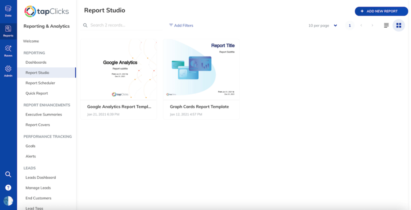411x210 pixels.
Task: Open Manage Leads in sidebar
Action: pos(38,188)
